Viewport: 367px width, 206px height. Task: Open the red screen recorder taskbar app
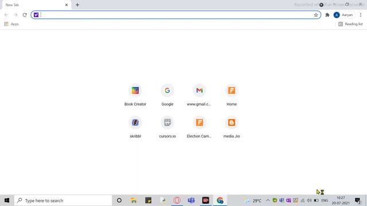tap(205, 200)
